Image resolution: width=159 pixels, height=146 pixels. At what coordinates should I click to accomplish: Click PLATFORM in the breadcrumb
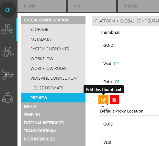point(105,21)
